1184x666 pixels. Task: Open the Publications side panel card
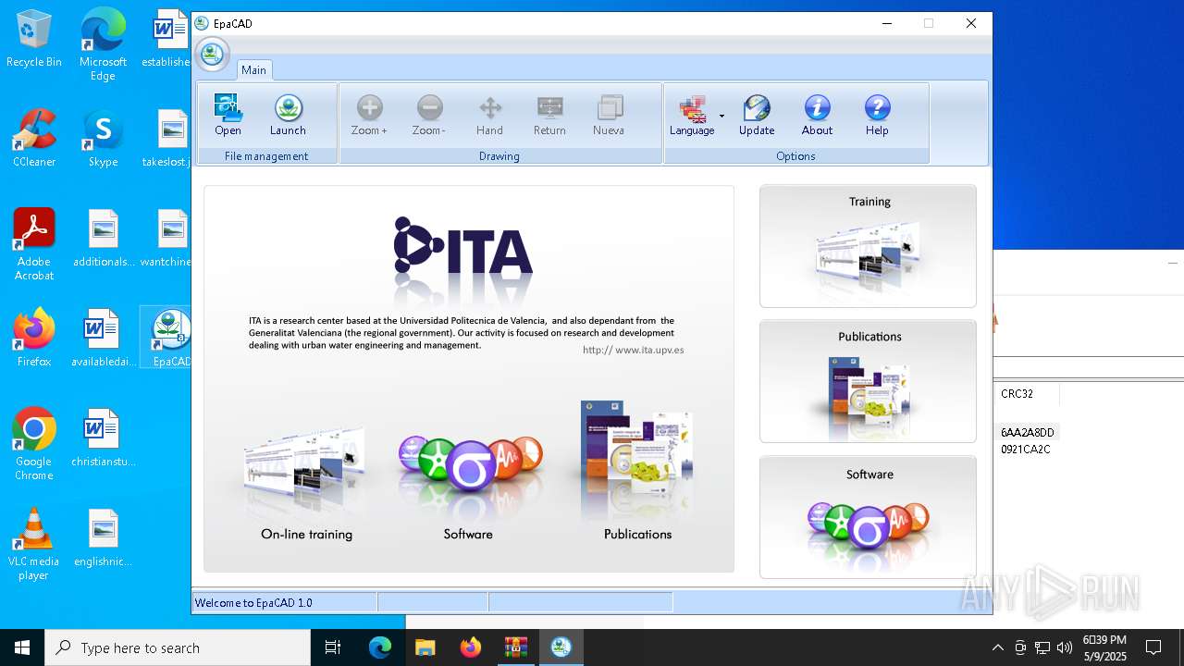[x=868, y=381]
